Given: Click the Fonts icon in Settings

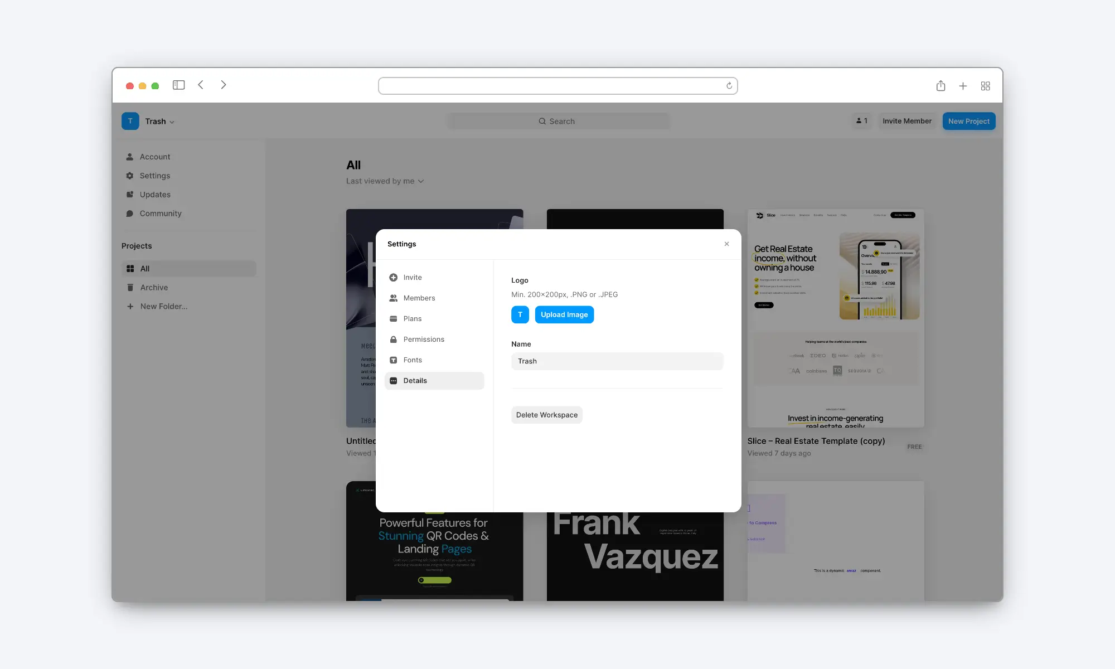Looking at the screenshot, I should coord(394,360).
